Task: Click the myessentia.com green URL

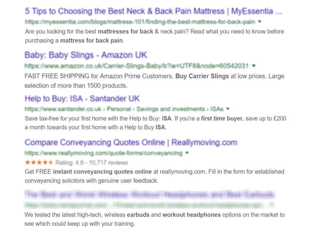Action: click(x=140, y=22)
